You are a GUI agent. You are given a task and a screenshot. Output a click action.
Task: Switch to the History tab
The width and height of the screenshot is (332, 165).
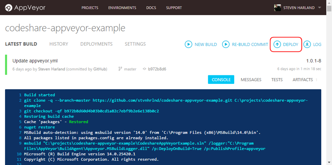(x=59, y=44)
